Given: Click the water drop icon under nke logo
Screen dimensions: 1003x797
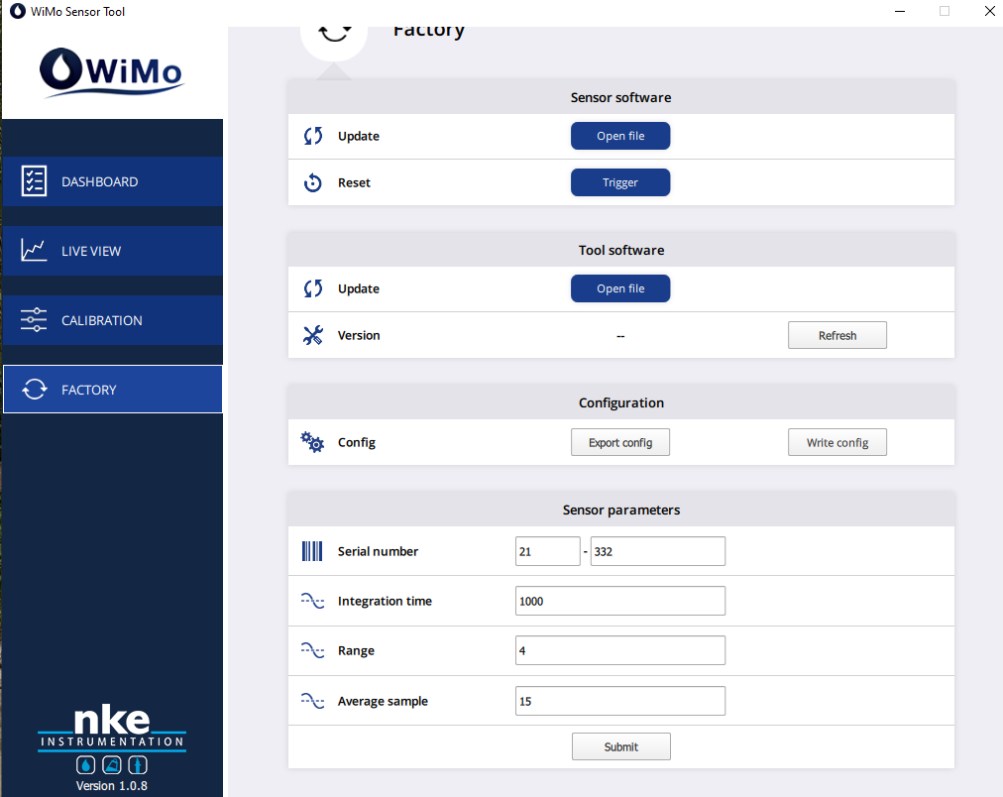Looking at the screenshot, I should (85, 765).
